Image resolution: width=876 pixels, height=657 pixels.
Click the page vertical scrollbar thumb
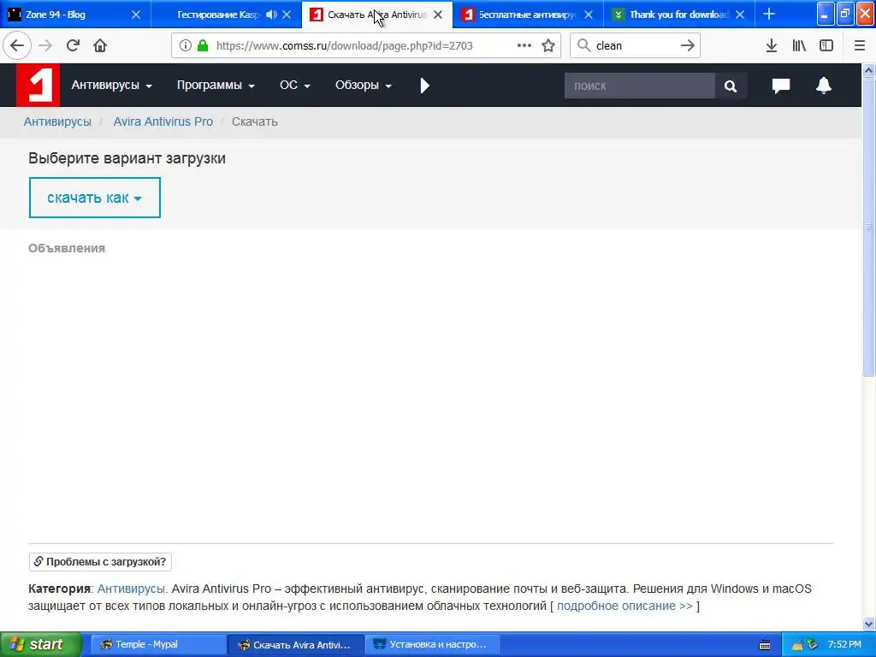click(x=869, y=226)
